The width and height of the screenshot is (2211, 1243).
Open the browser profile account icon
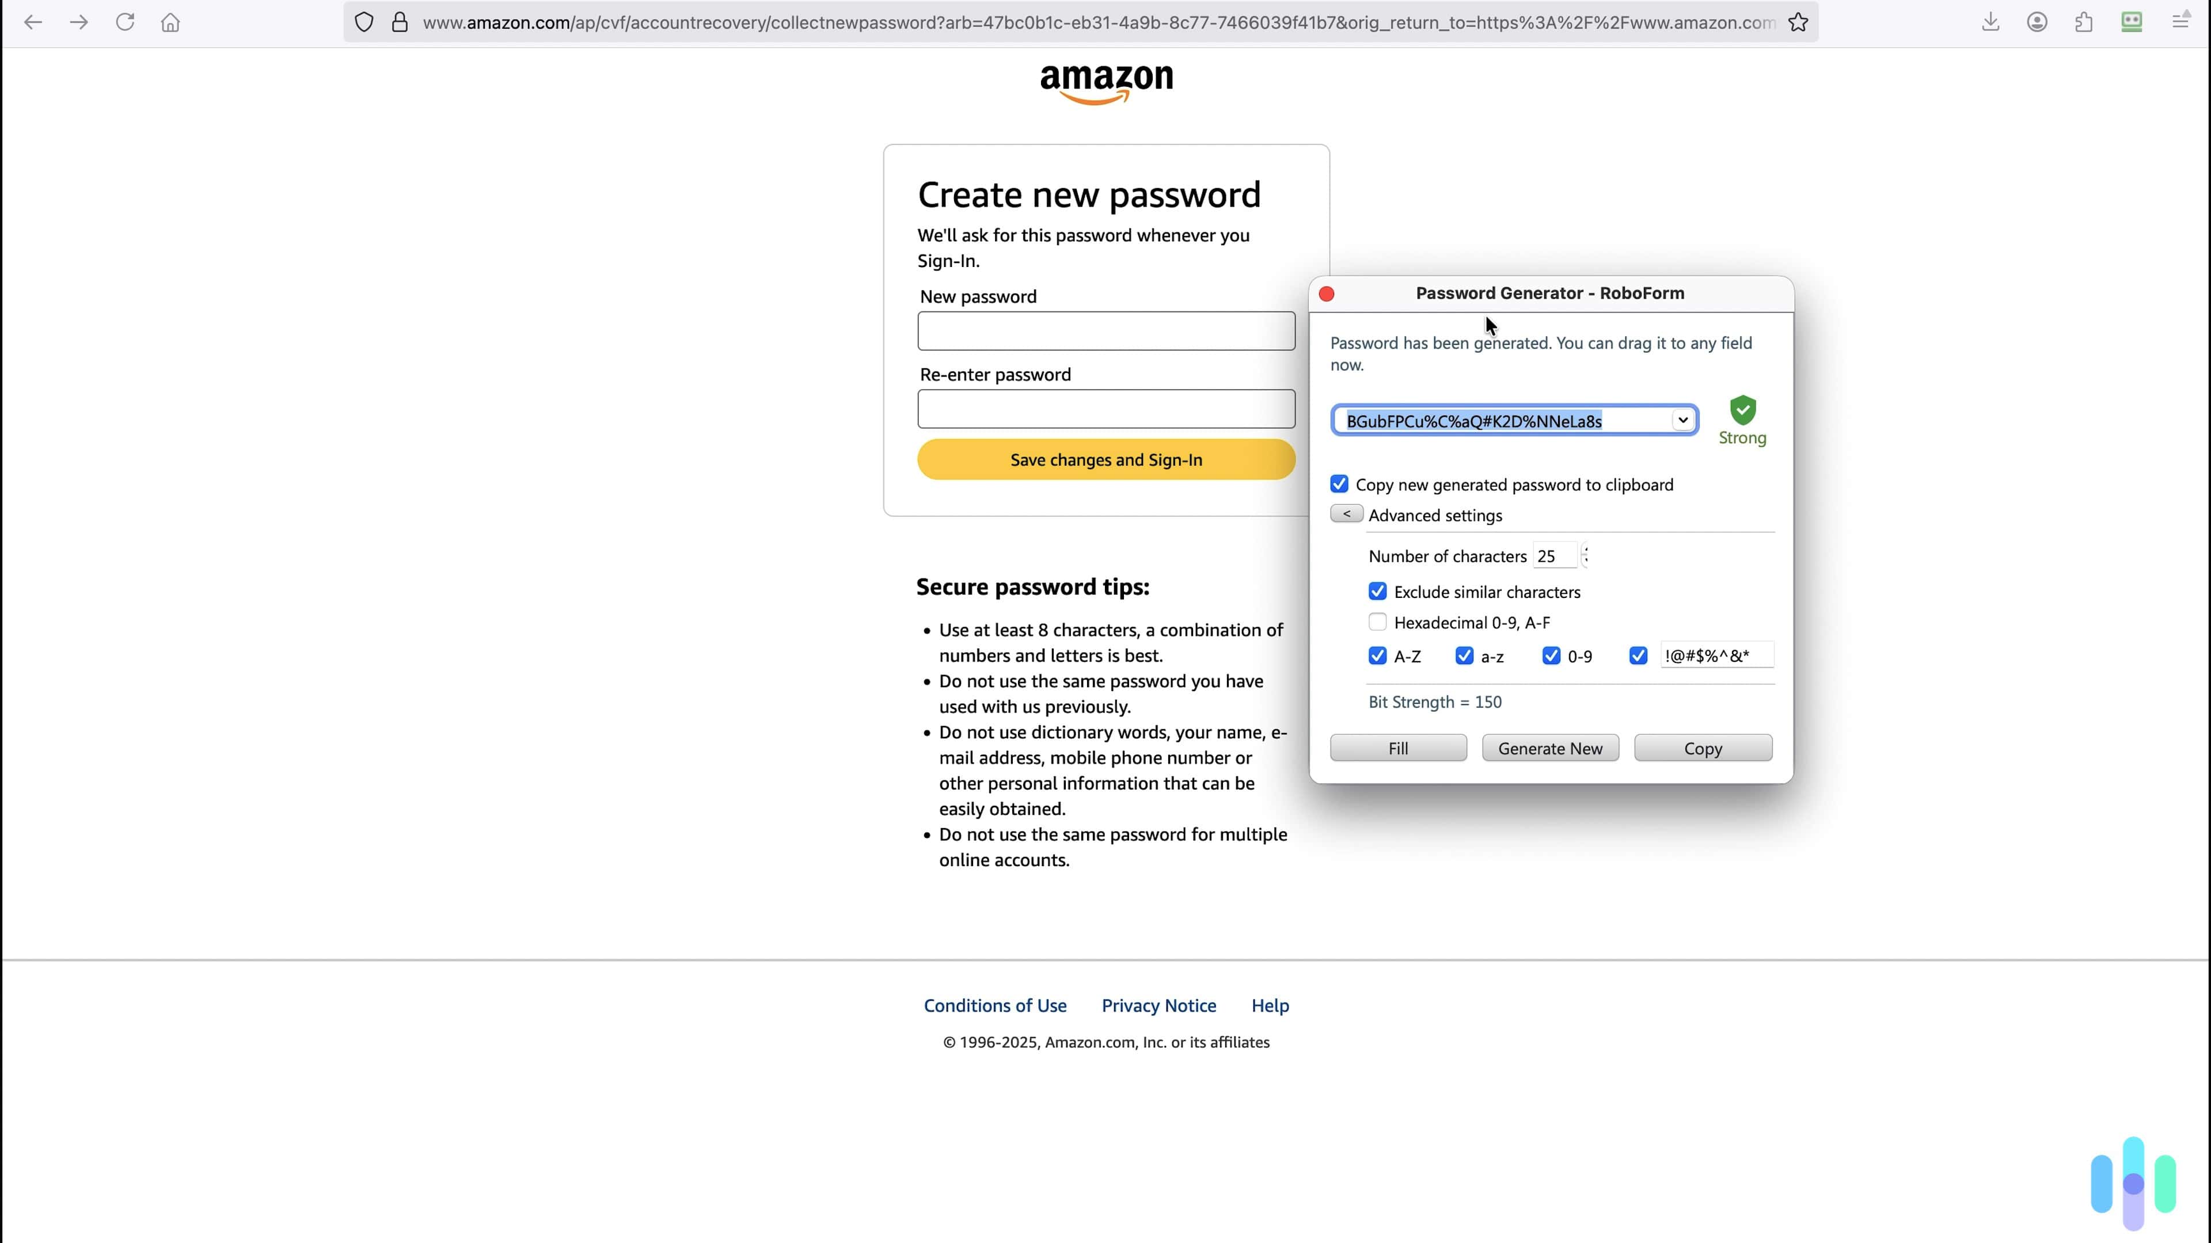2038,22
